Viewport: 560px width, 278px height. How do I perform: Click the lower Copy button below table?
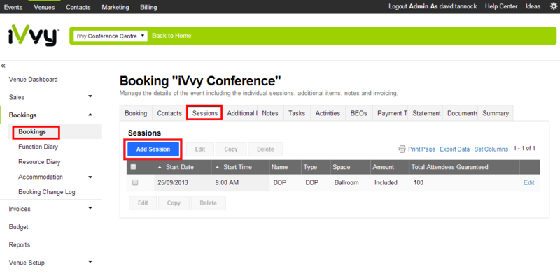(x=174, y=203)
